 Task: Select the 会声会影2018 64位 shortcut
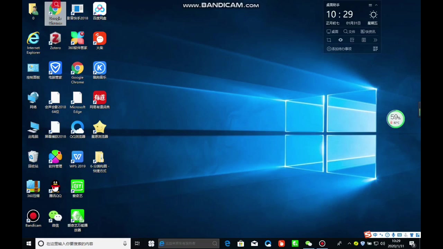pos(55,102)
